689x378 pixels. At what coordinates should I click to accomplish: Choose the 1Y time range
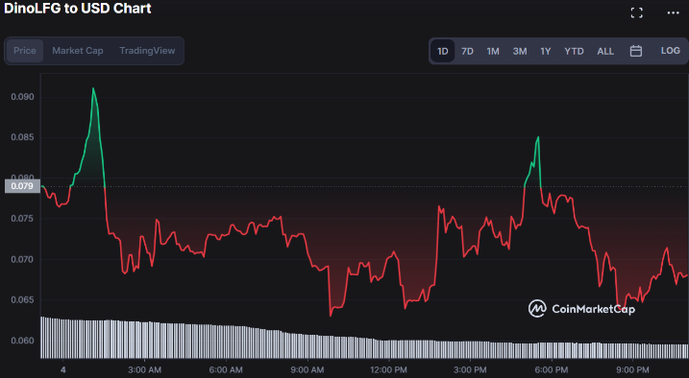tap(546, 51)
